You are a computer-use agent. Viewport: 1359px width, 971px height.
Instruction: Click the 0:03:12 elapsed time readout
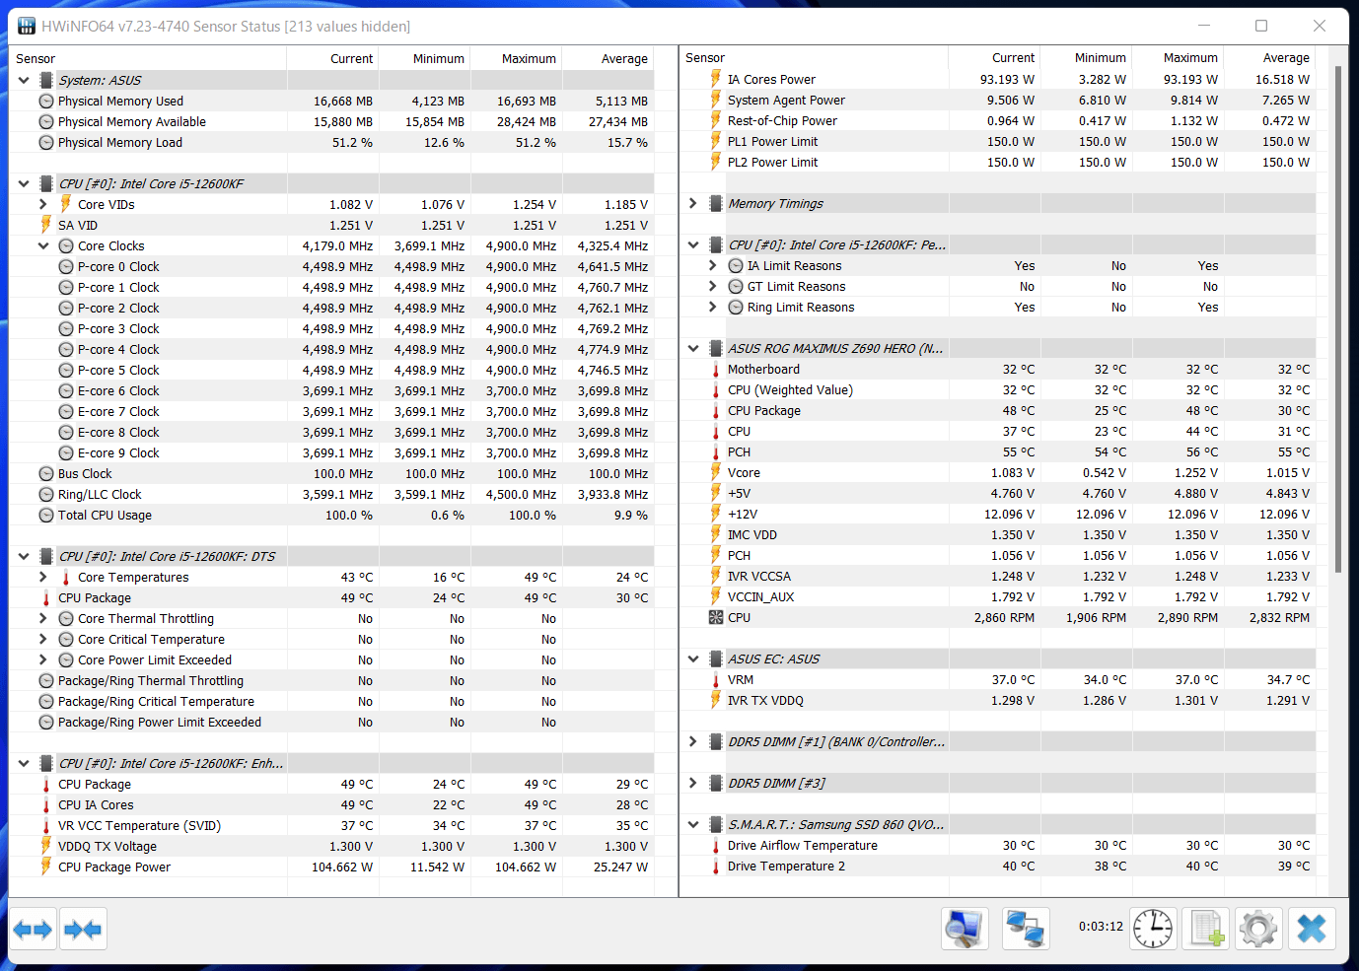point(1101,927)
